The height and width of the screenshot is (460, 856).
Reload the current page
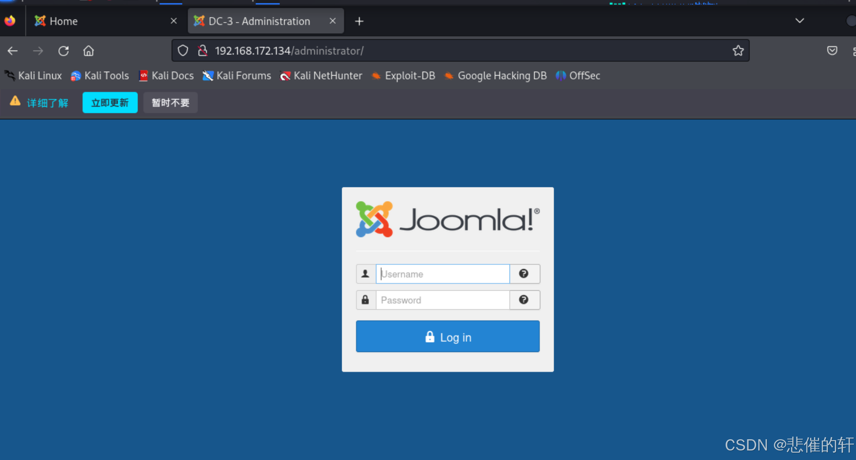coord(64,51)
